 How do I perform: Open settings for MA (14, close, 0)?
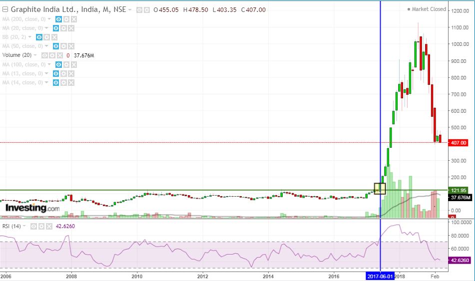point(63,82)
